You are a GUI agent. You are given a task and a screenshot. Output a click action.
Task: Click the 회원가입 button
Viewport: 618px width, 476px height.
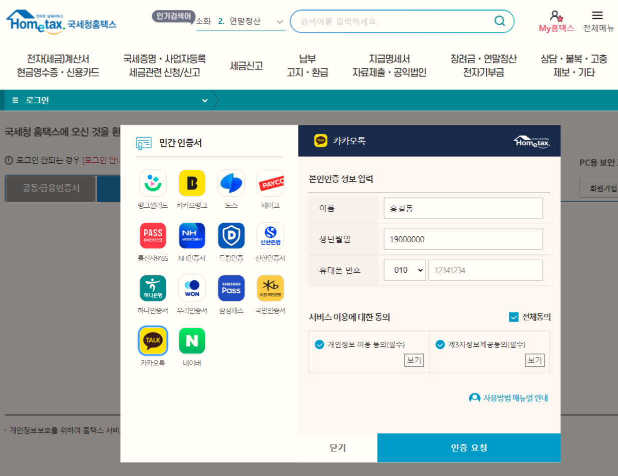[x=598, y=188]
